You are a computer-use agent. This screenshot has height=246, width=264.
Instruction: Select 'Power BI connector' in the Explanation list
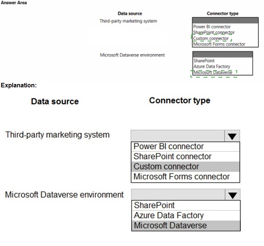pos(185,147)
